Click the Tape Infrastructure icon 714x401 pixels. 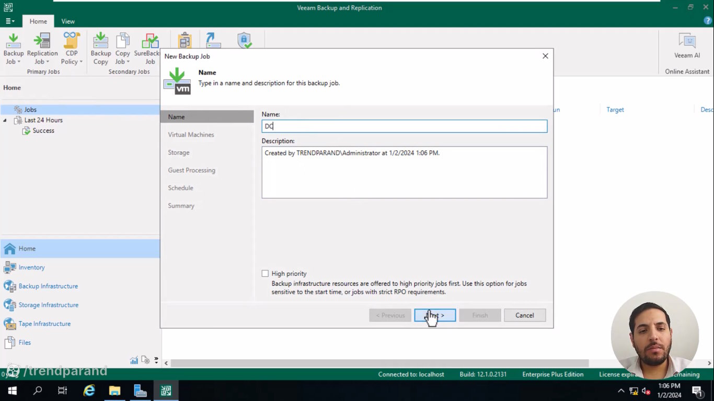coord(10,324)
